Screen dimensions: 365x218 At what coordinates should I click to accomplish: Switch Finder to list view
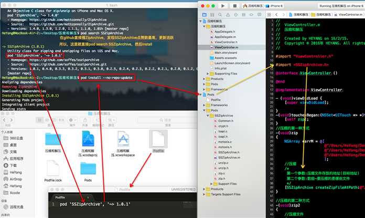pos(47,120)
